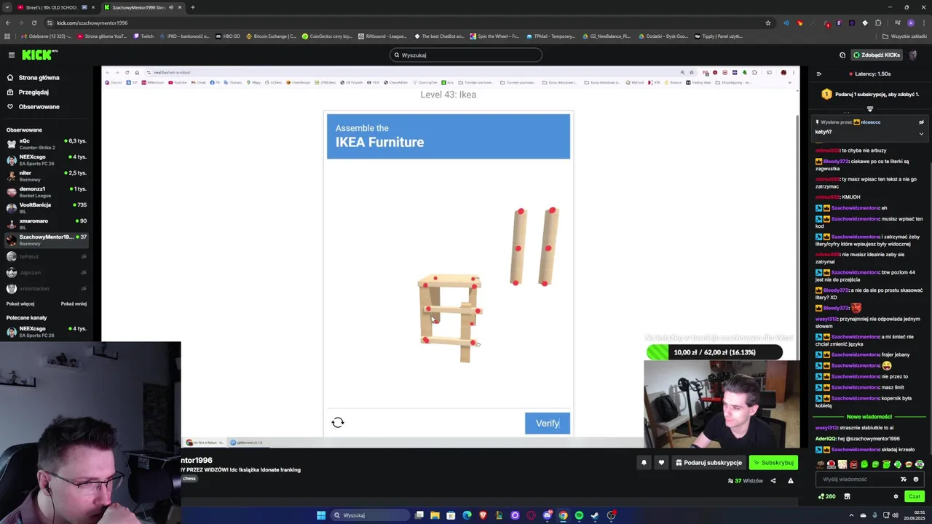Click the donation goal progress bar
932x524 pixels.
[x=714, y=352]
